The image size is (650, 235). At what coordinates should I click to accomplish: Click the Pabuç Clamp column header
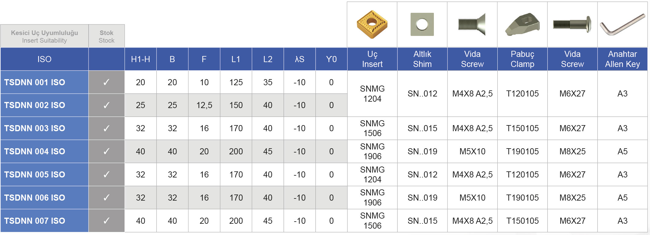tap(522, 59)
